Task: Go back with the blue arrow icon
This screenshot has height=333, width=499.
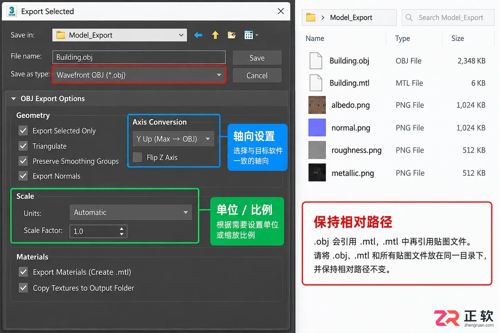Action: (198, 35)
